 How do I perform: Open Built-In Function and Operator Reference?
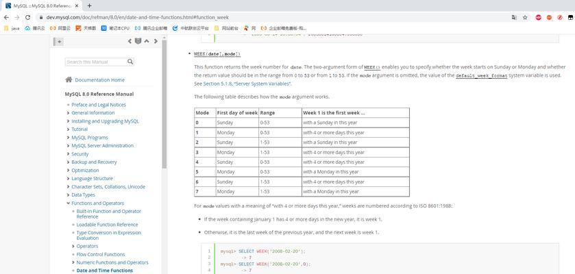pyautogui.click(x=108, y=214)
